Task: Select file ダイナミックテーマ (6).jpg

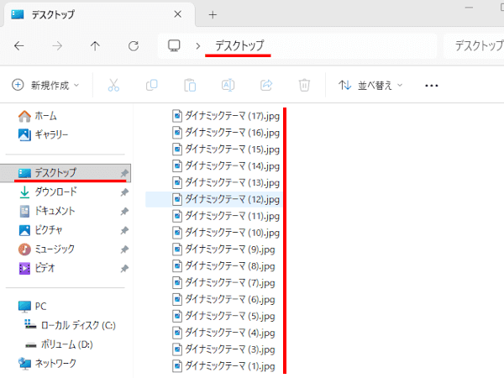Action: point(223,300)
